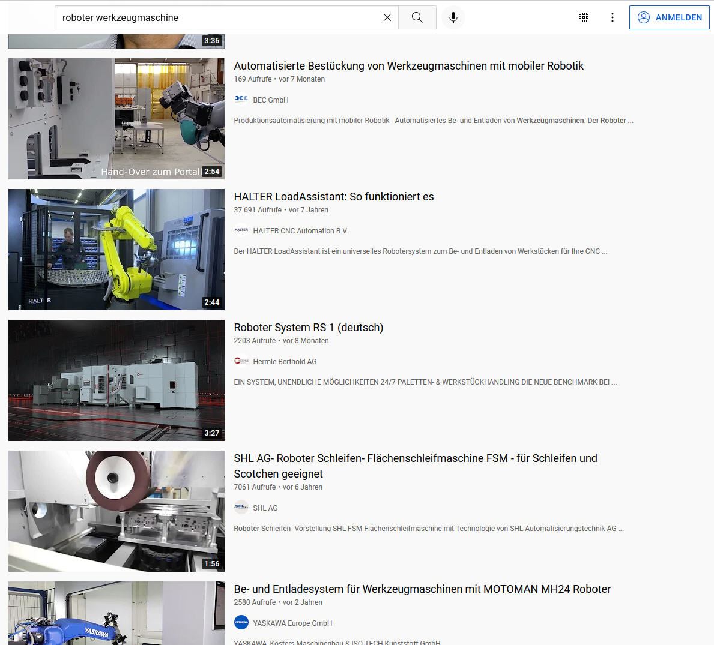Click description starting 'Der HALTER LoadAssistant ist'
The image size is (714, 645).
[x=420, y=251]
